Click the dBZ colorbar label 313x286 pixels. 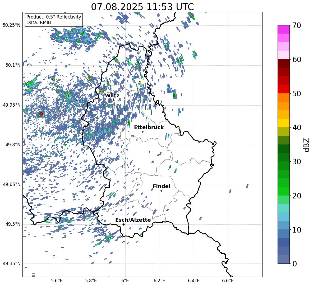click(x=307, y=145)
